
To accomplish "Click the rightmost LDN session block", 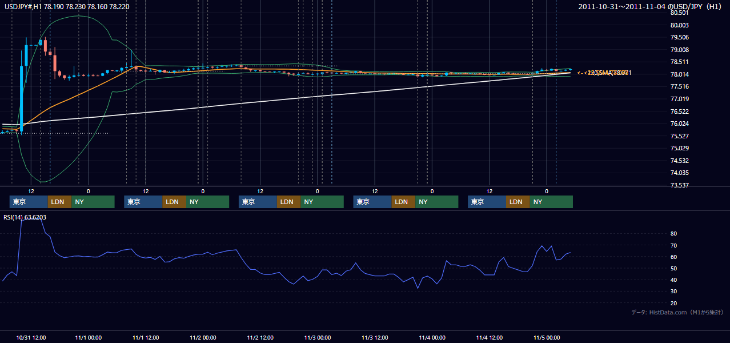I will coord(518,202).
